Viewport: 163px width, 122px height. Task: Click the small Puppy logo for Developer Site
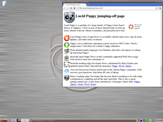[67, 78]
